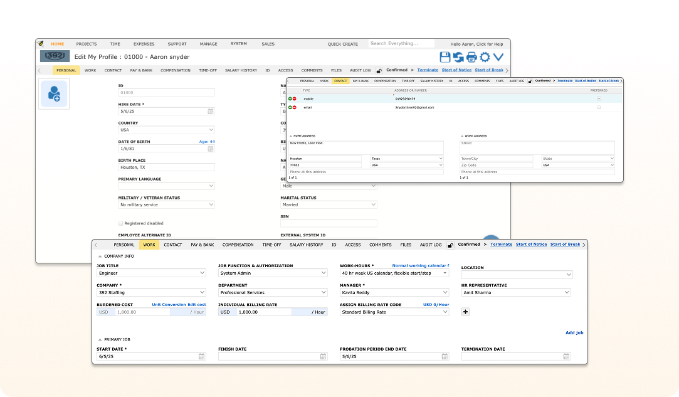Open the HR Representative dropdown showing Amit Sharma
Image resolution: width=679 pixels, height=397 pixels.
516,292
